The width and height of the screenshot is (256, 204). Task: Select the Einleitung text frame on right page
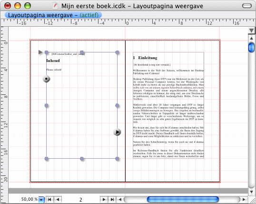pyautogui.click(x=168, y=105)
